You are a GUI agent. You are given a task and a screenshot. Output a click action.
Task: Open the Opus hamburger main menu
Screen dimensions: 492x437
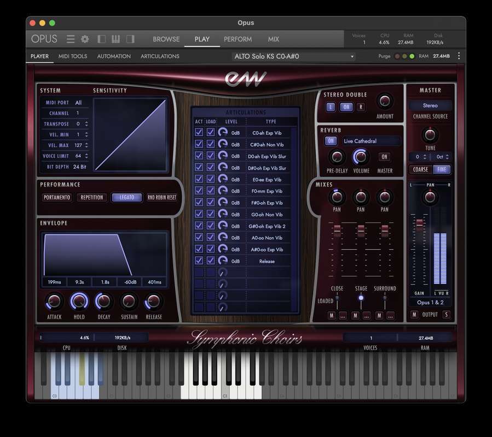pos(71,39)
